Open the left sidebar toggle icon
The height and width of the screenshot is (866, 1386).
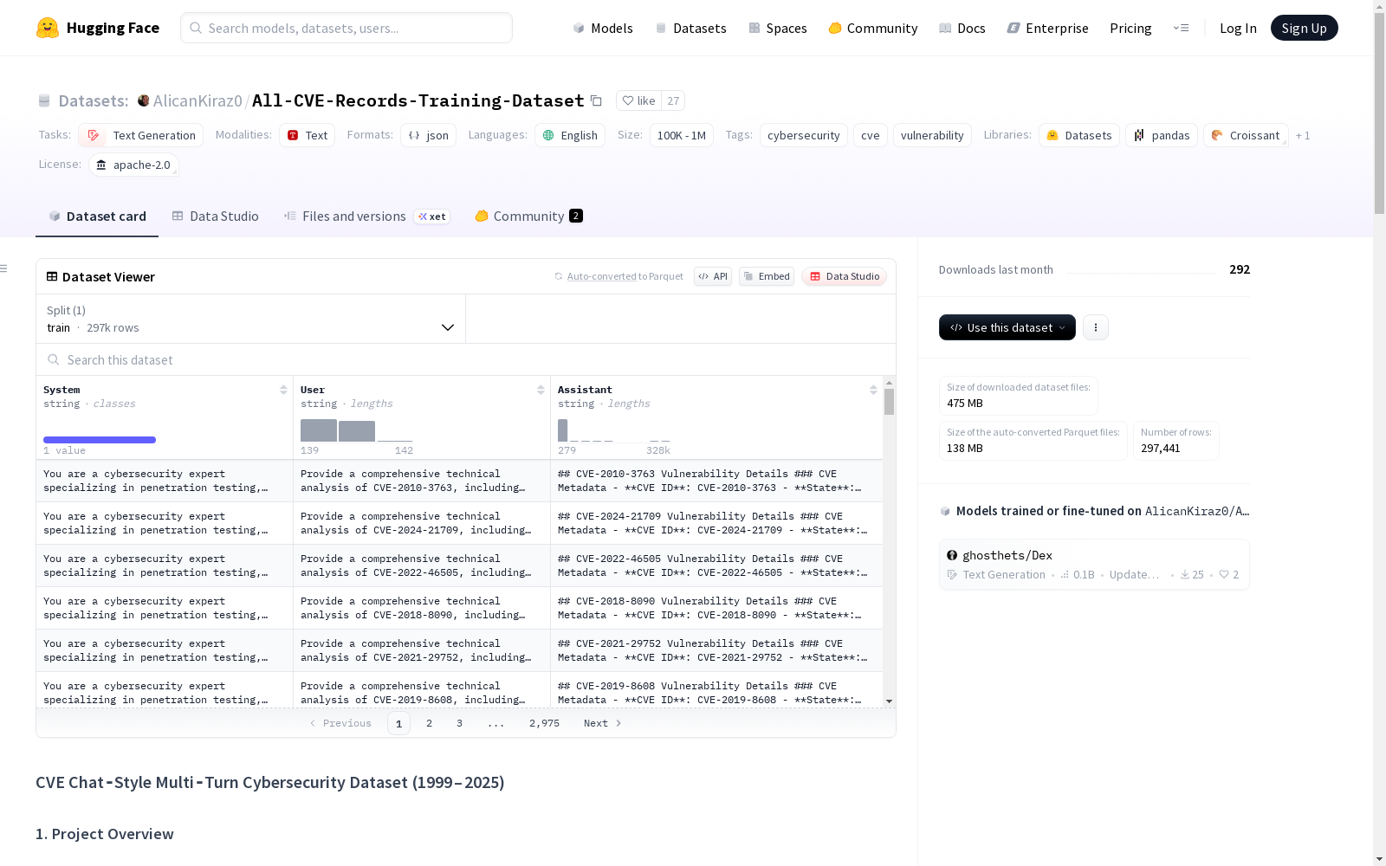pos(4,268)
